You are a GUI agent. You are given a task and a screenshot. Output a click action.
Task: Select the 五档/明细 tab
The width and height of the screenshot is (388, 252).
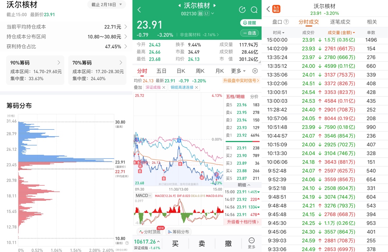point(235,96)
